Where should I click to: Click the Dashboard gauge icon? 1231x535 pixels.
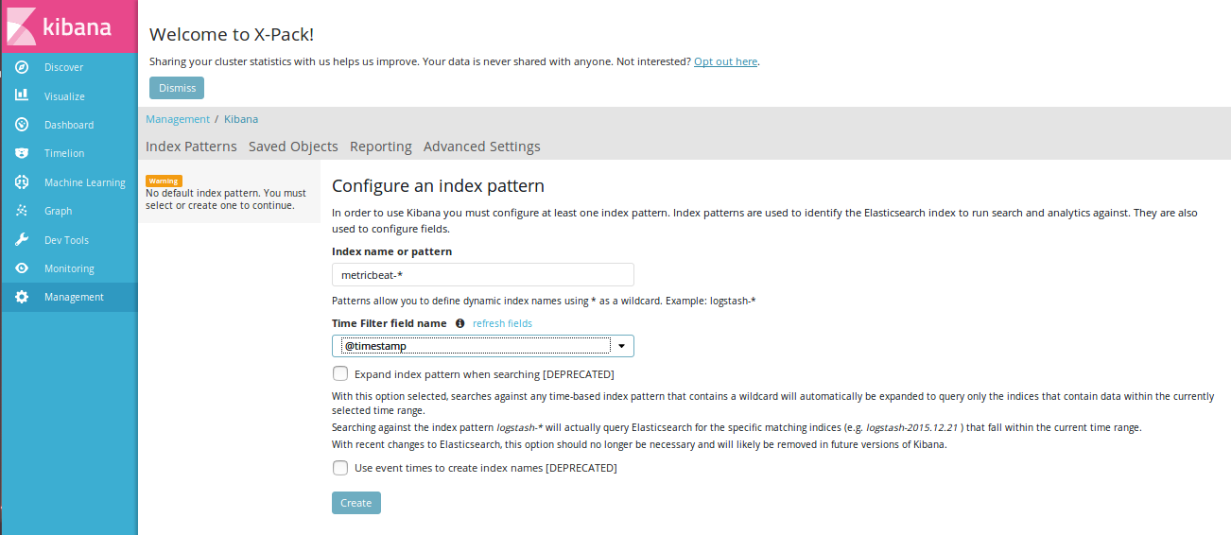[x=22, y=125]
